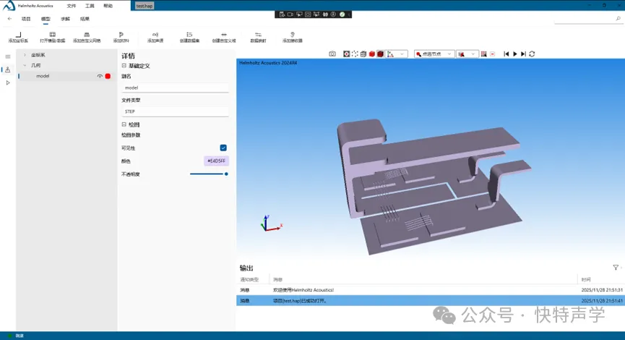Toggle the eye visibility icon for model
Image resolution: width=625 pixels, height=340 pixels.
pyautogui.click(x=100, y=76)
